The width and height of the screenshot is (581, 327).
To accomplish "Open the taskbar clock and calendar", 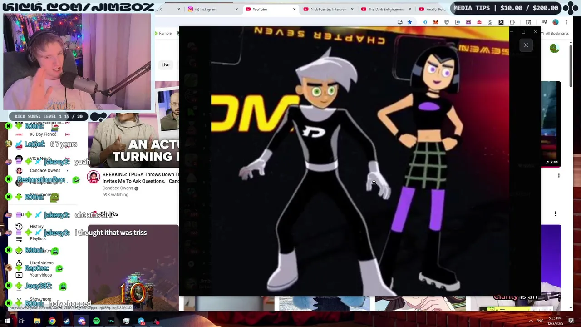I will point(555,321).
